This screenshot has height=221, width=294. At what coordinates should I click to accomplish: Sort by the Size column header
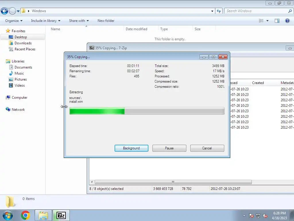[198, 29]
